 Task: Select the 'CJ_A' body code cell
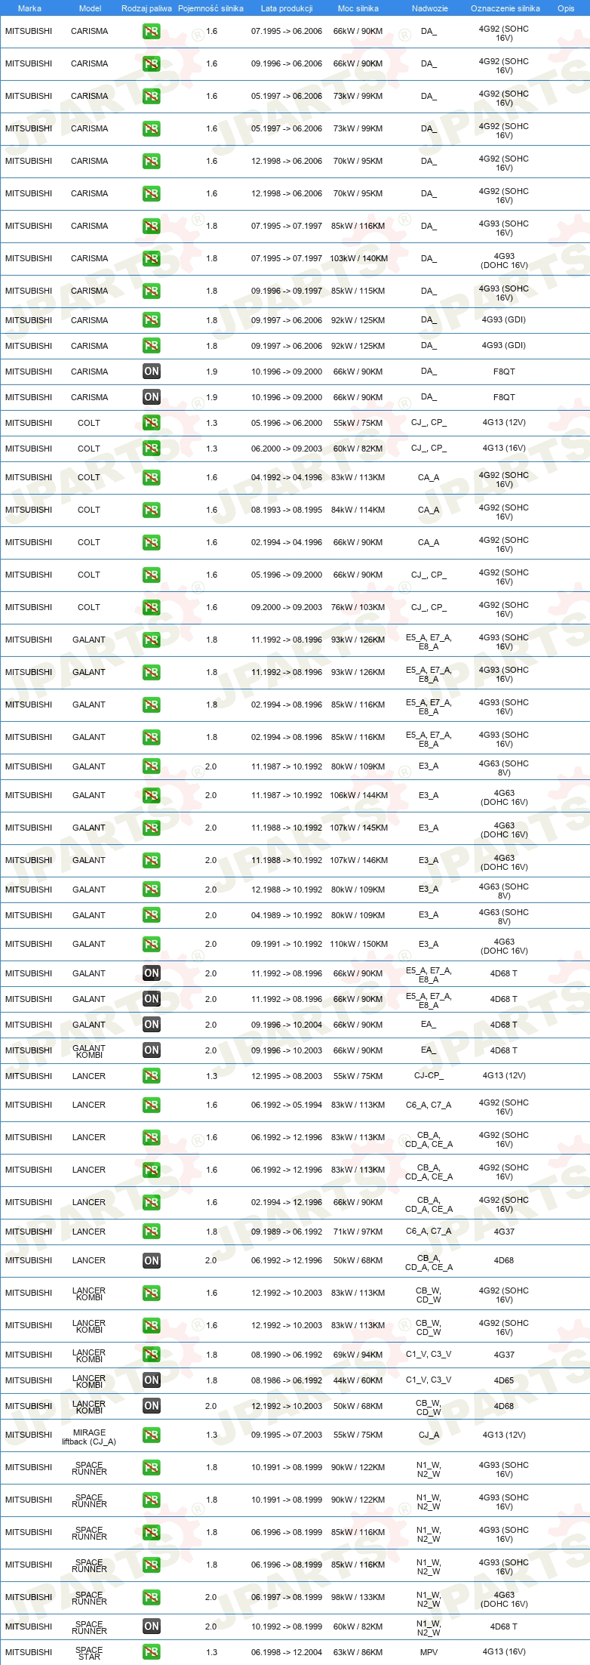[429, 1435]
